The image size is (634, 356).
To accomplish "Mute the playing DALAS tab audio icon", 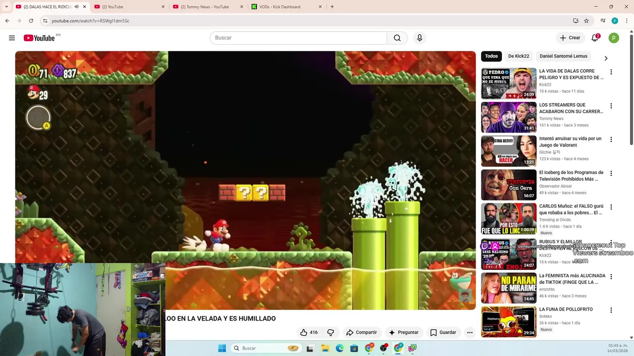I will 76,6.
